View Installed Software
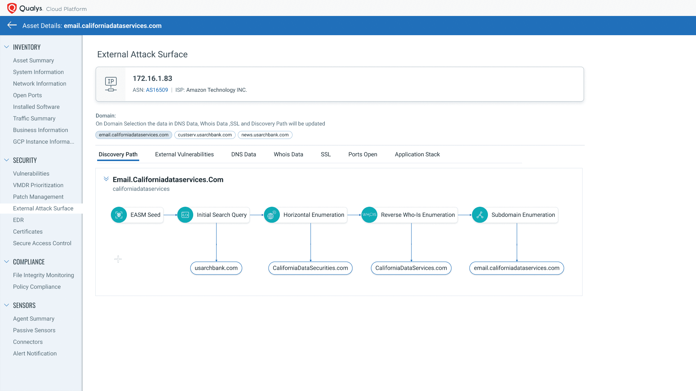 36,107
